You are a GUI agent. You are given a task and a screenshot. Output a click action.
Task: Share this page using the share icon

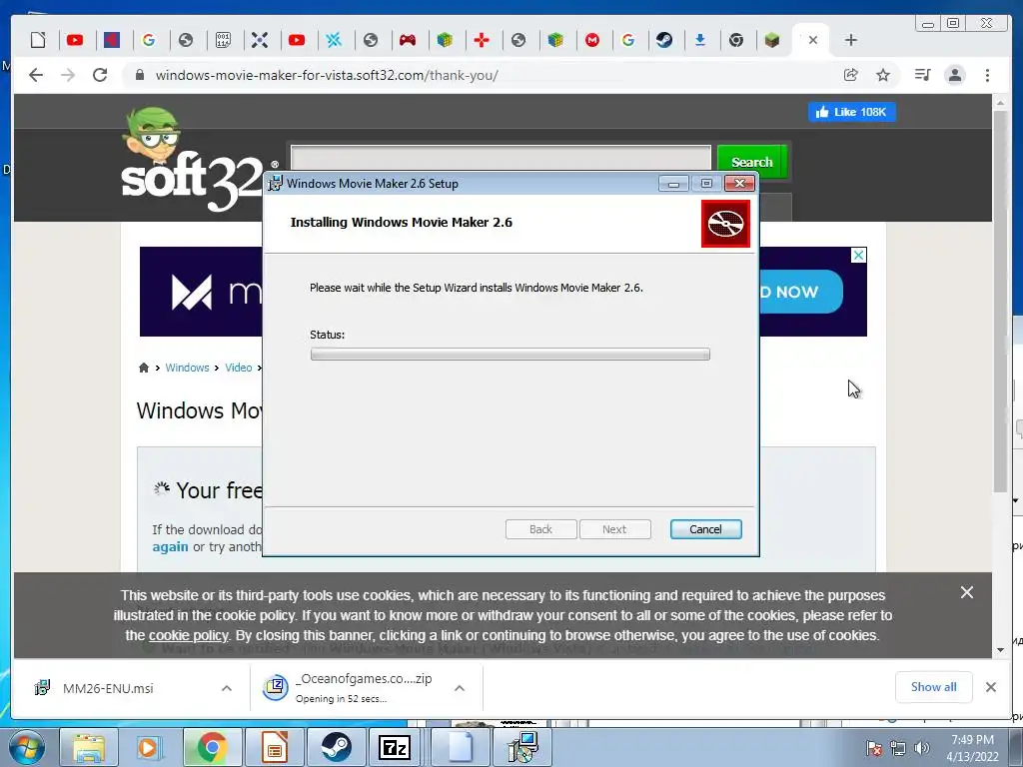pos(850,75)
